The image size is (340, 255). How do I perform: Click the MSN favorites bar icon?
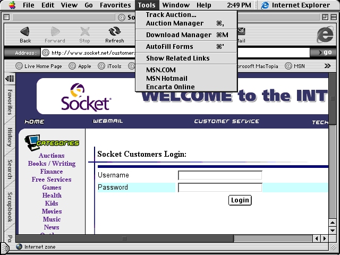288,66
